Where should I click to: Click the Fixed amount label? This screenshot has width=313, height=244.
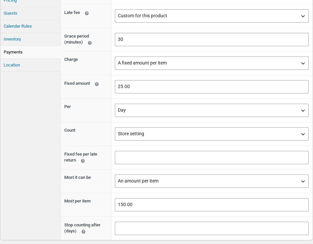point(77,83)
